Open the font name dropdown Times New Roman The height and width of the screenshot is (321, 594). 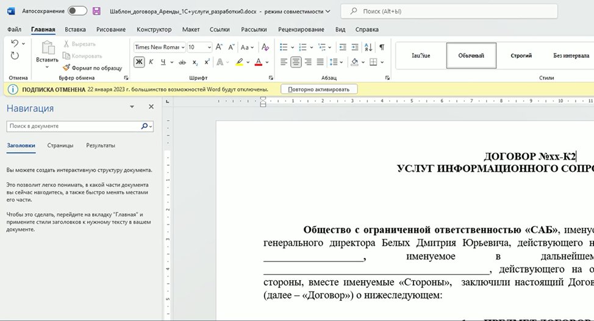(182, 48)
